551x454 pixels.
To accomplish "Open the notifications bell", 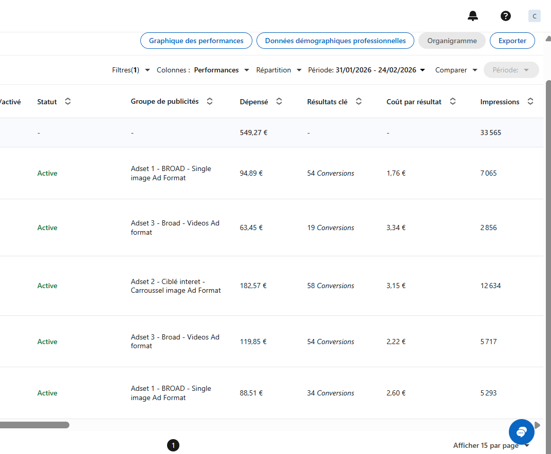I will pyautogui.click(x=473, y=16).
